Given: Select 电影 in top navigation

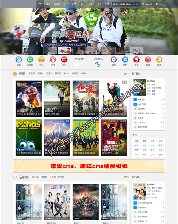Looking at the screenshot, I should pyautogui.click(x=48, y=4).
